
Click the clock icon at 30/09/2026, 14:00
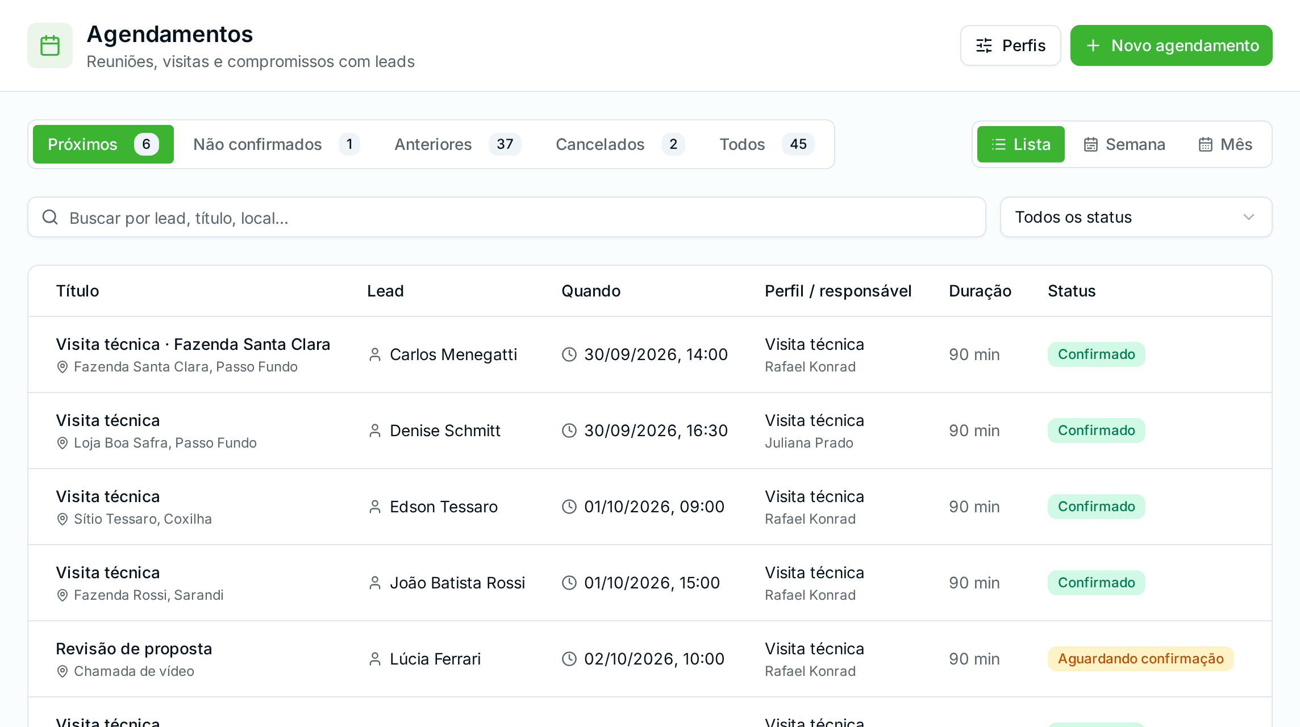[569, 354]
